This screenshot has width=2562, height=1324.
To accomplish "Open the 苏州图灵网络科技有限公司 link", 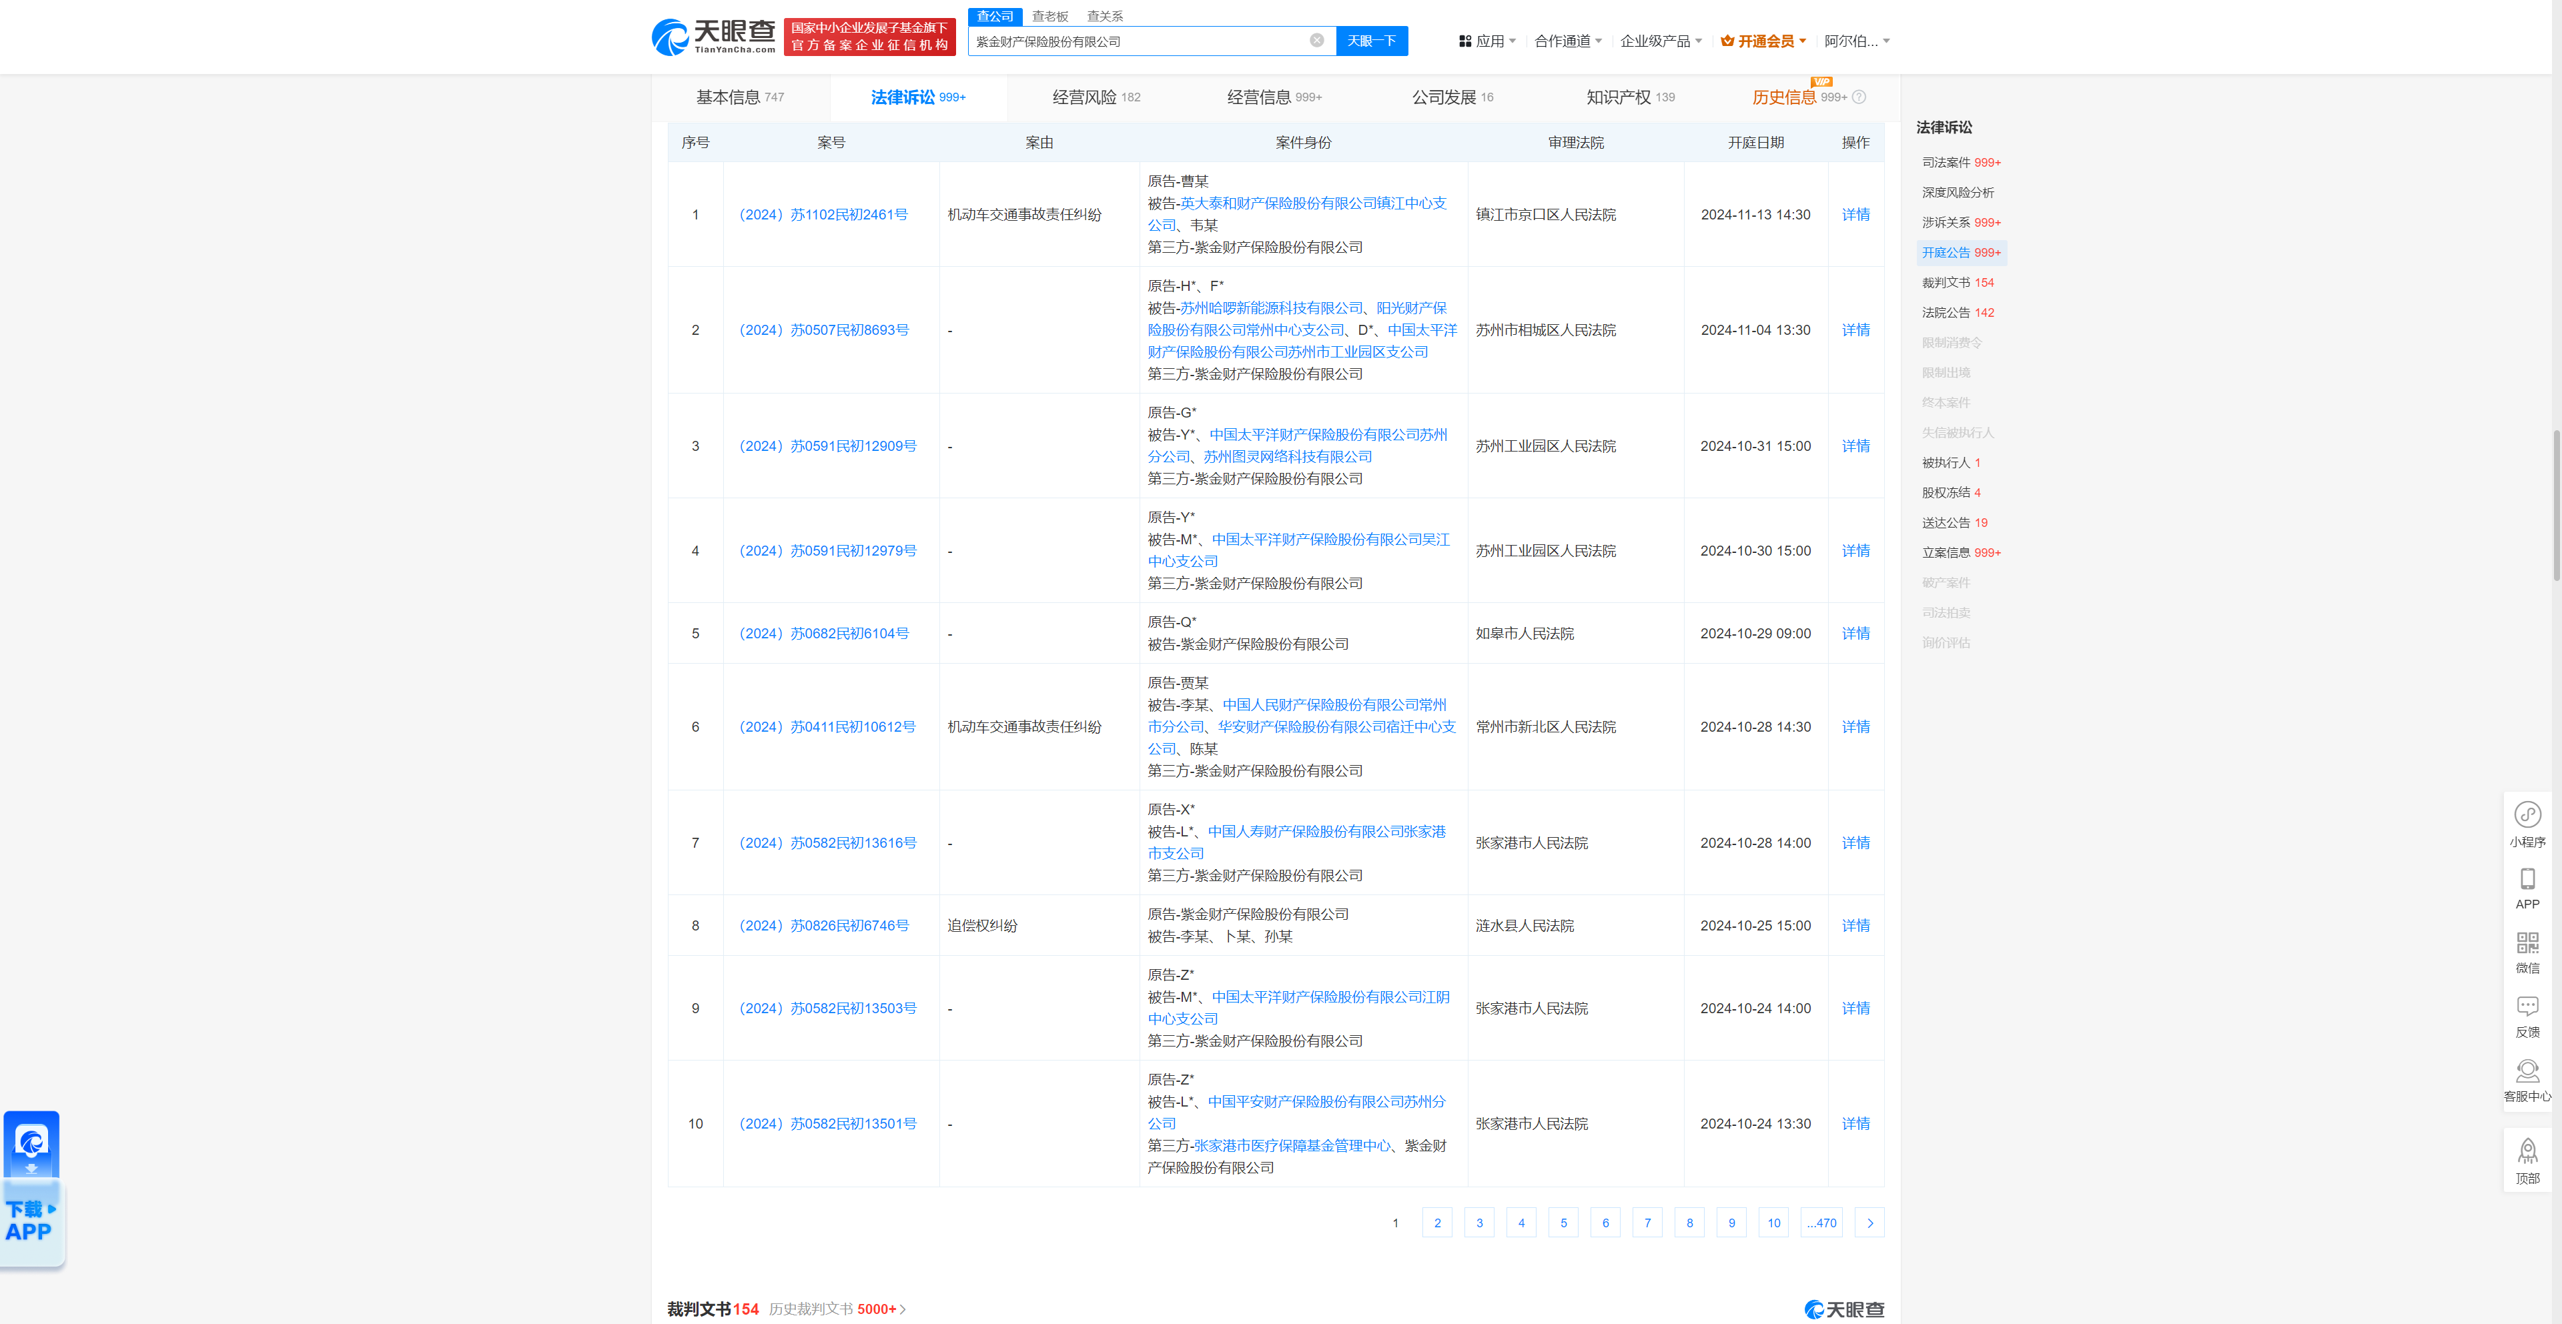I will [x=1287, y=456].
